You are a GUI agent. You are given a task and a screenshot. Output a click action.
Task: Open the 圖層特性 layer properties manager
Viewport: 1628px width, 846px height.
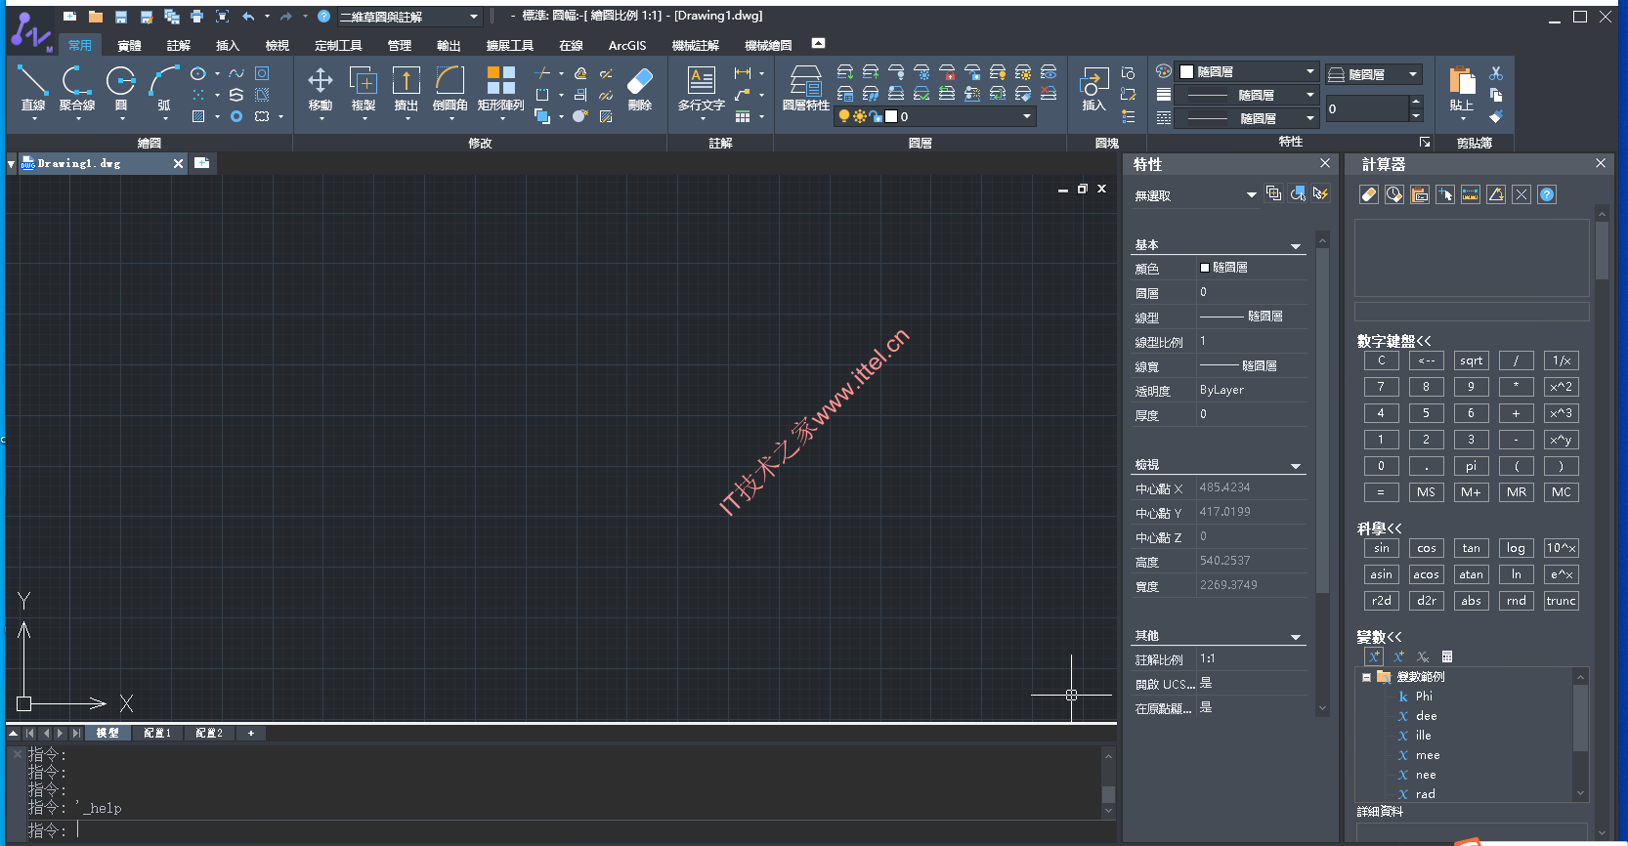[805, 89]
